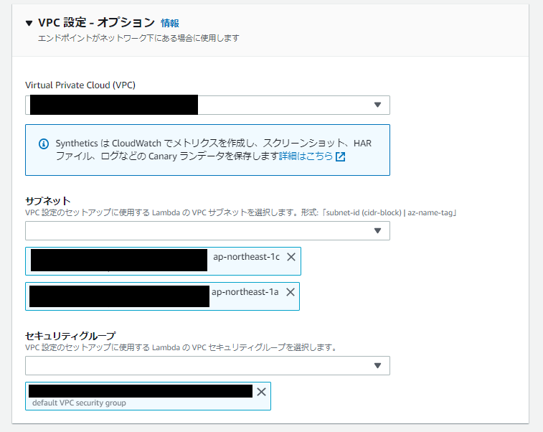Image resolution: width=543 pixels, height=432 pixels.
Task: Open the 情報 info link
Action: pos(170,23)
